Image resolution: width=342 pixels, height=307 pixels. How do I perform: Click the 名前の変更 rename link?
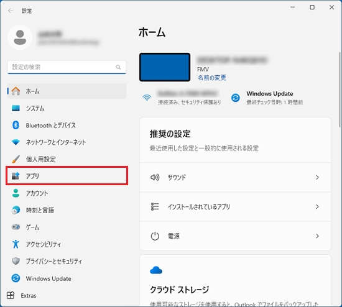(x=212, y=78)
